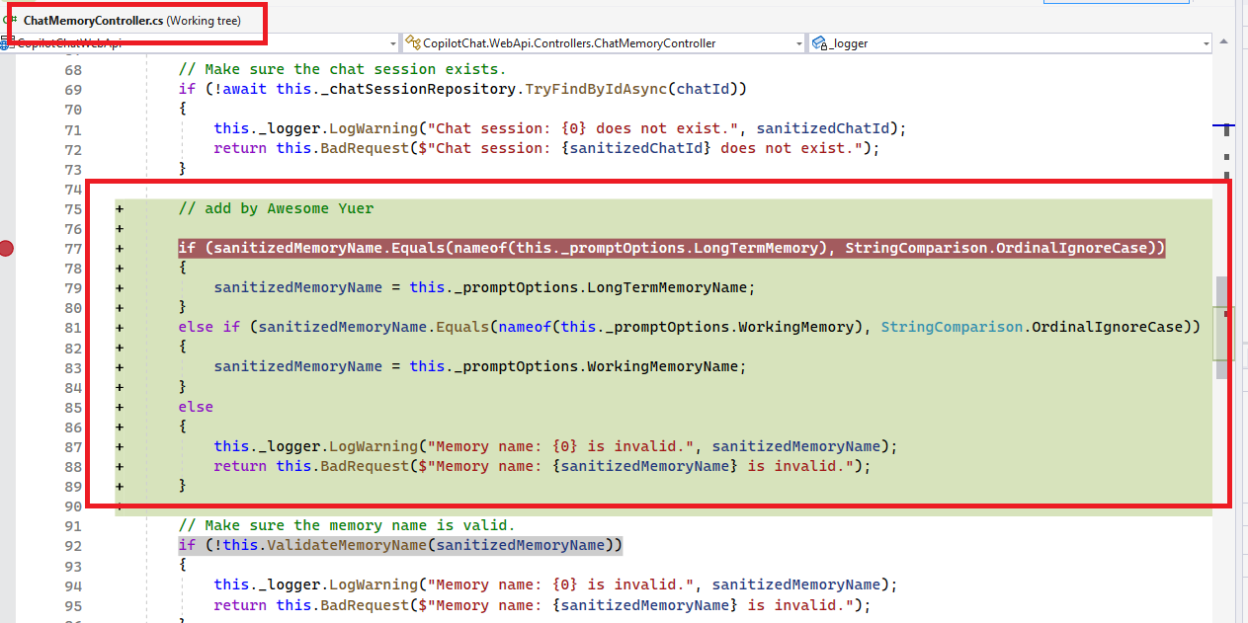Toggle a breakpoint next to line 92

[7, 545]
